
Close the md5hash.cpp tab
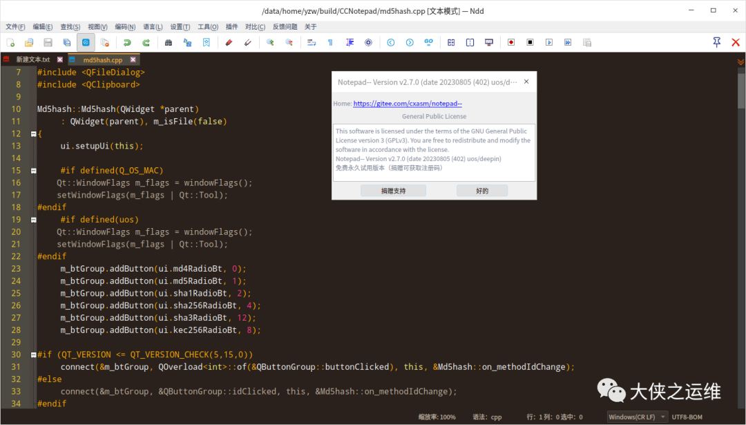(133, 59)
